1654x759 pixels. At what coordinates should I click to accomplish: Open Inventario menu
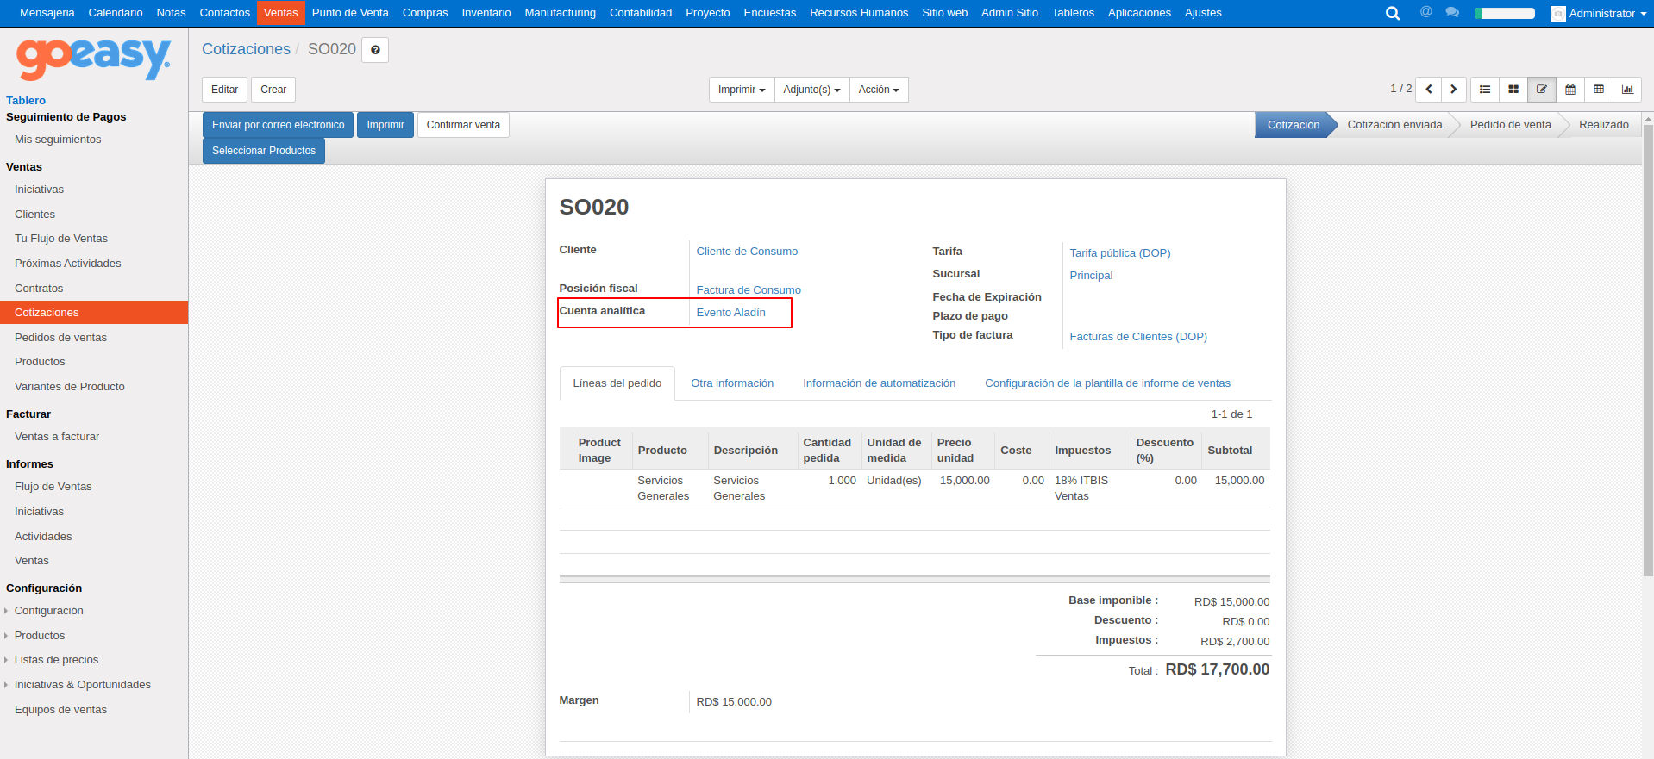486,13
